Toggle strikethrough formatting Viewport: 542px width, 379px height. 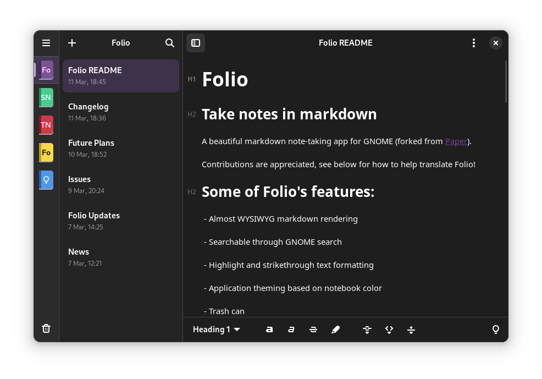(313, 329)
